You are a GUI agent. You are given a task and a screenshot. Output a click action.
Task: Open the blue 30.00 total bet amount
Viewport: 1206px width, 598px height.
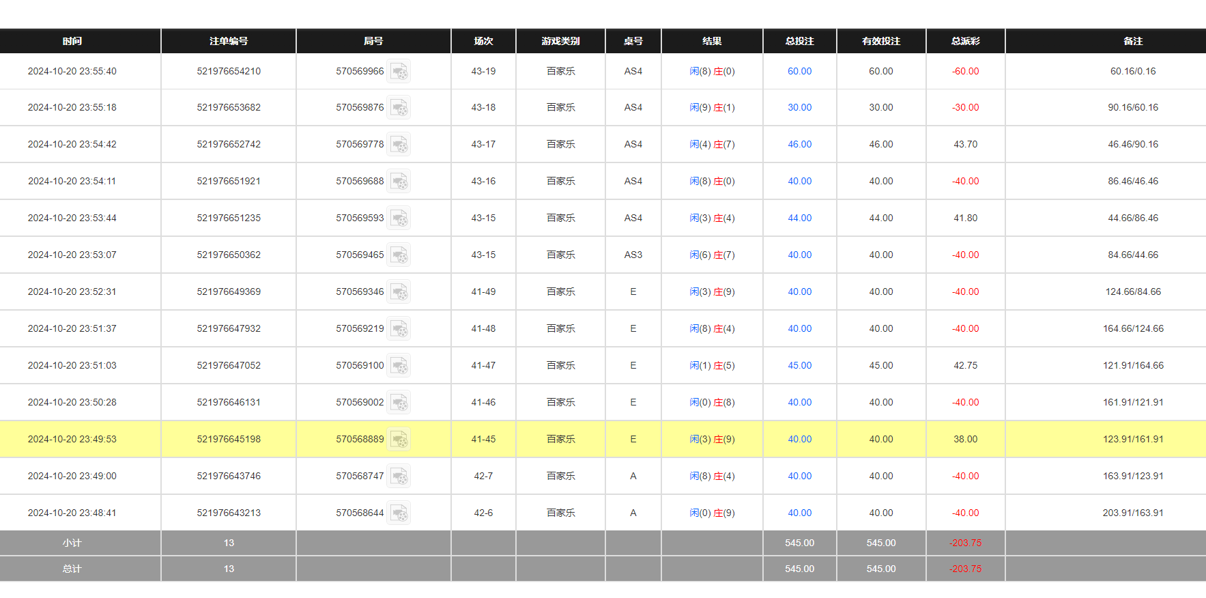tap(799, 108)
